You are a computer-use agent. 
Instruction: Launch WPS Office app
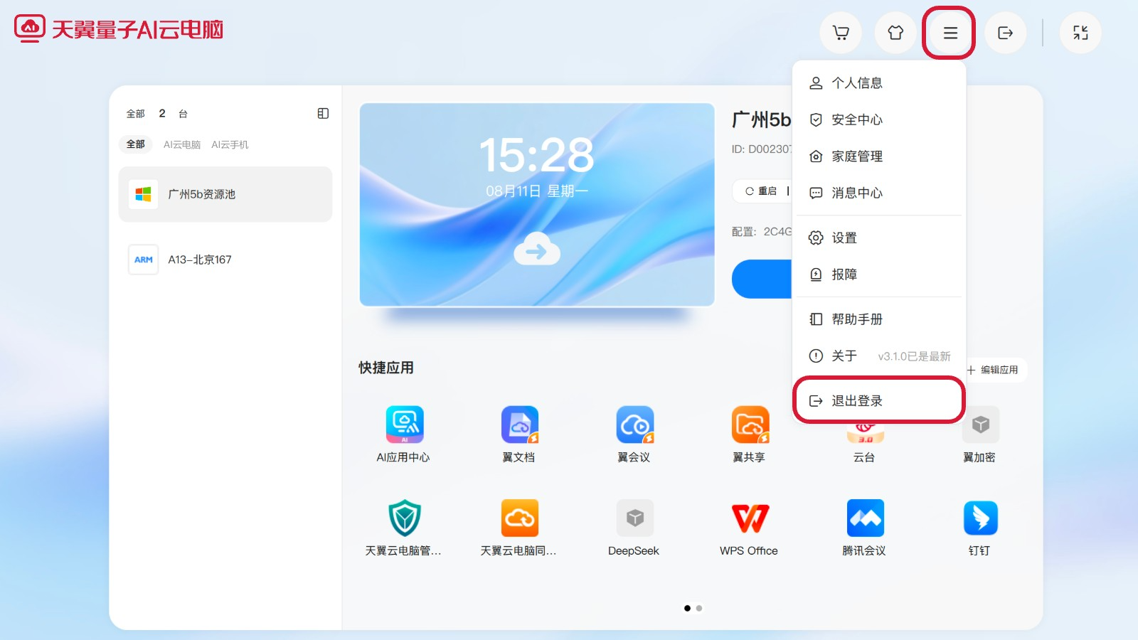coord(750,528)
